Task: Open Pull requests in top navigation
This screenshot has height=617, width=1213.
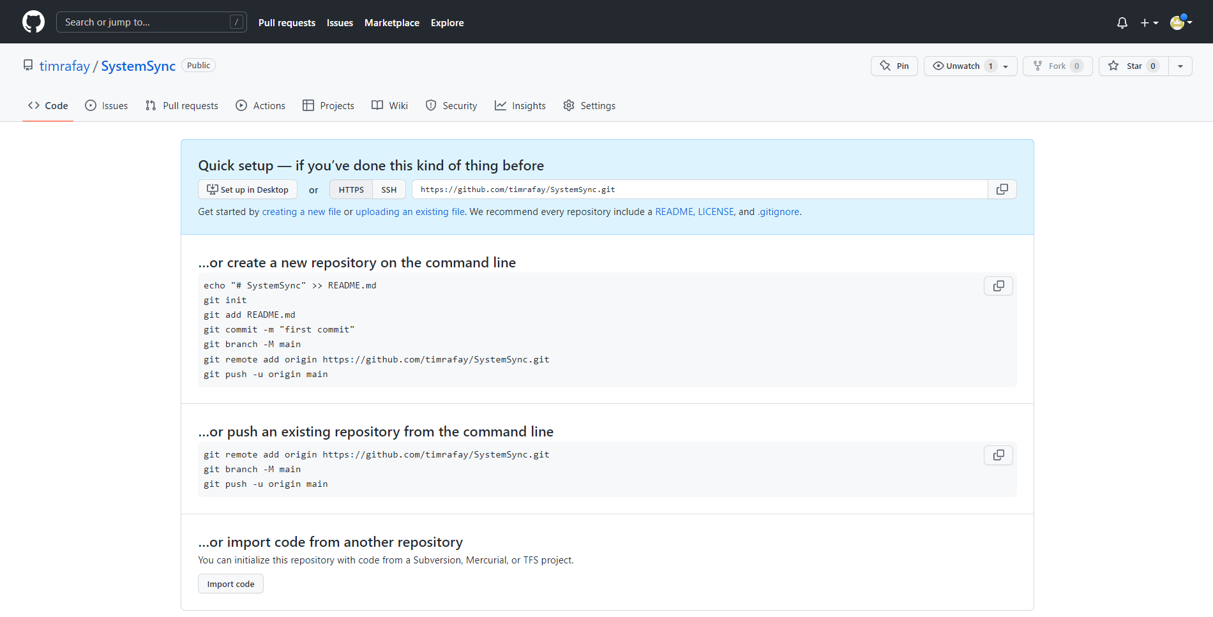Action: 287,23
